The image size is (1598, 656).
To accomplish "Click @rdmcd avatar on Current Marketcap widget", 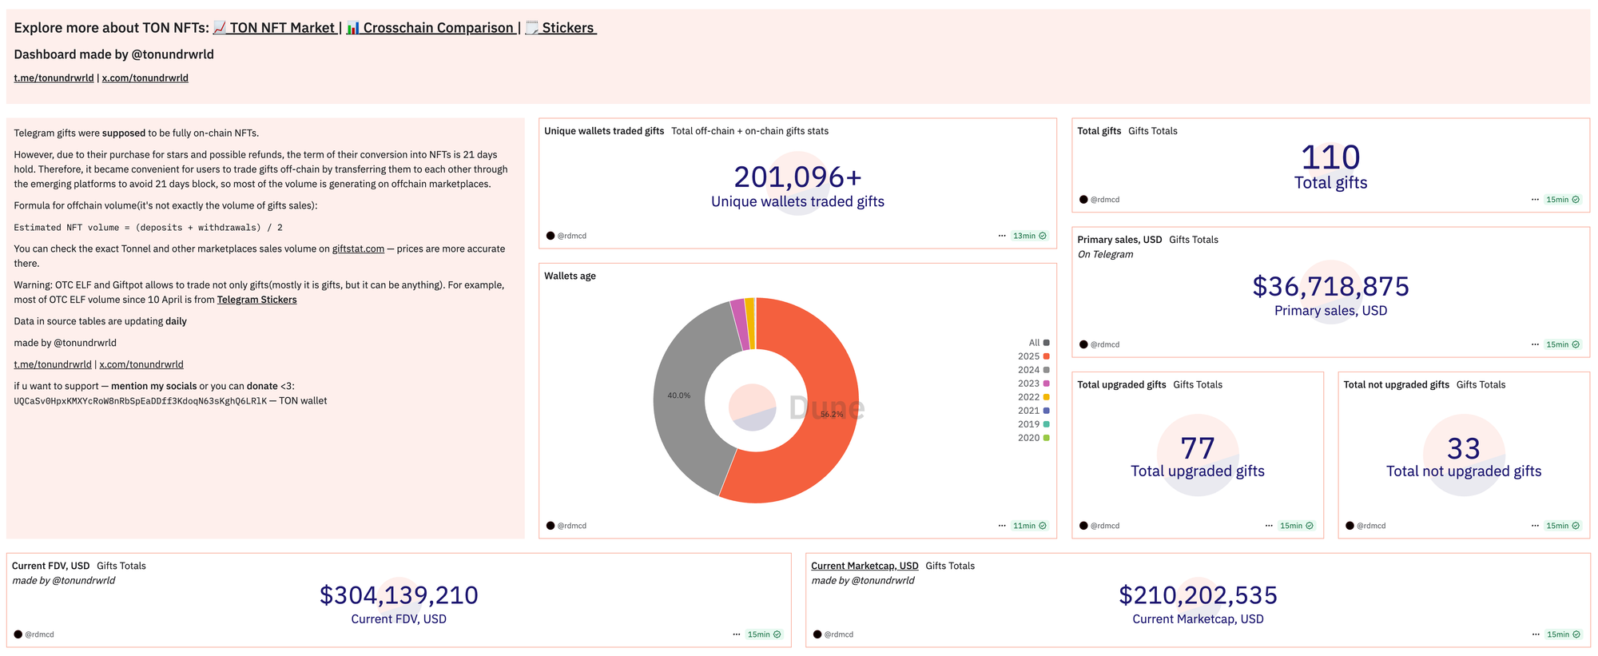I will point(817,634).
